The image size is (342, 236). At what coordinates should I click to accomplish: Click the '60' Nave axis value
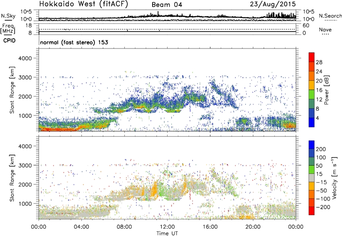306,26
